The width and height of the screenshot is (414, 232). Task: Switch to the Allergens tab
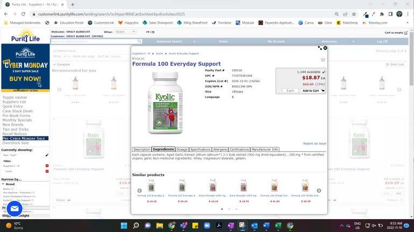(x=220, y=149)
